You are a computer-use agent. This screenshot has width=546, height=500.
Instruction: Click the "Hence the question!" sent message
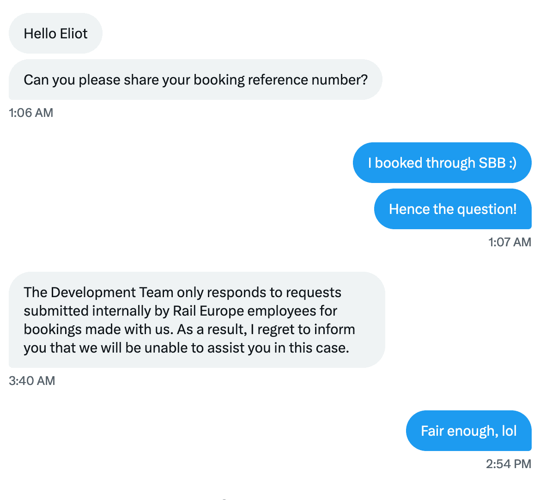(453, 209)
